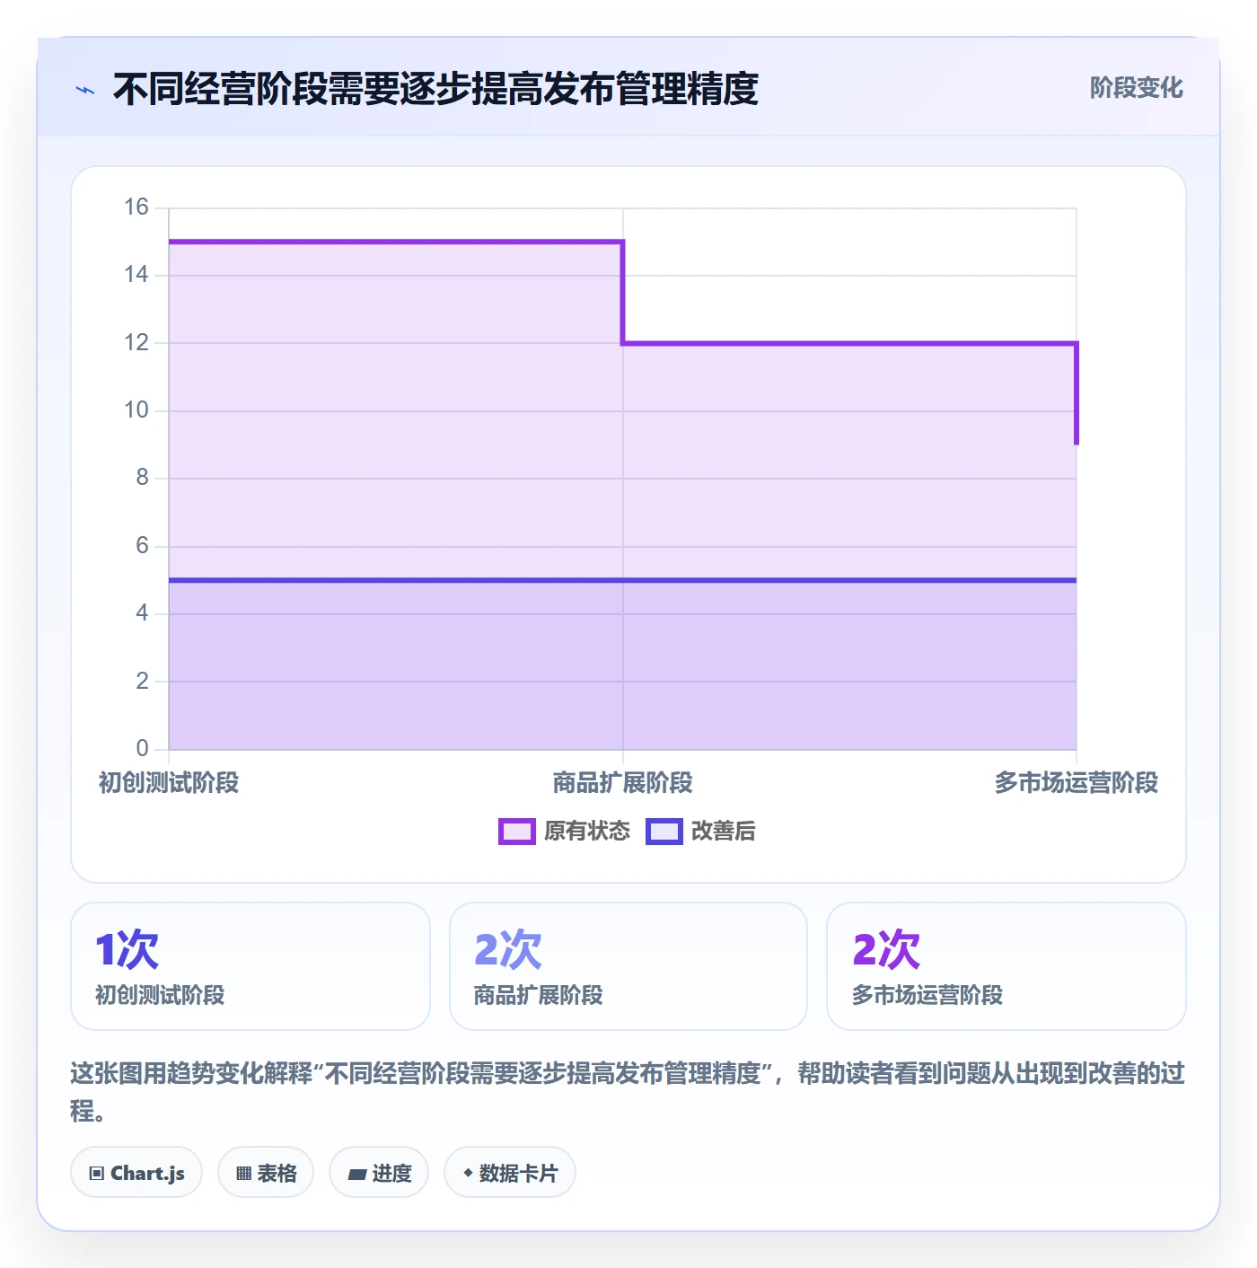Click the y-axis value 10
The image size is (1257, 1268).
coord(136,410)
